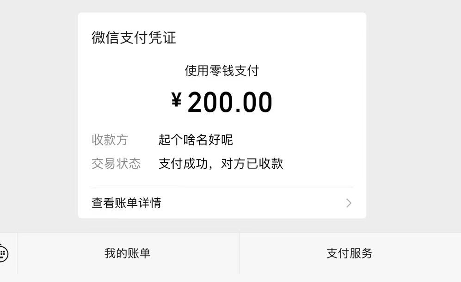461x282 pixels.
Task: Click the chevron arrow beside 查看账单详情
Action: 349,203
